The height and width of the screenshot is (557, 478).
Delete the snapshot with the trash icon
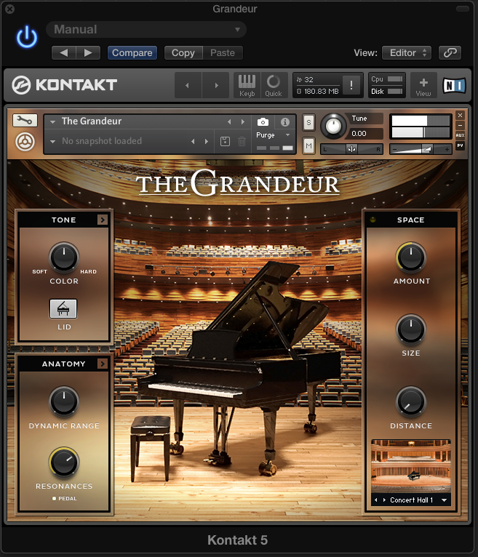pos(242,141)
